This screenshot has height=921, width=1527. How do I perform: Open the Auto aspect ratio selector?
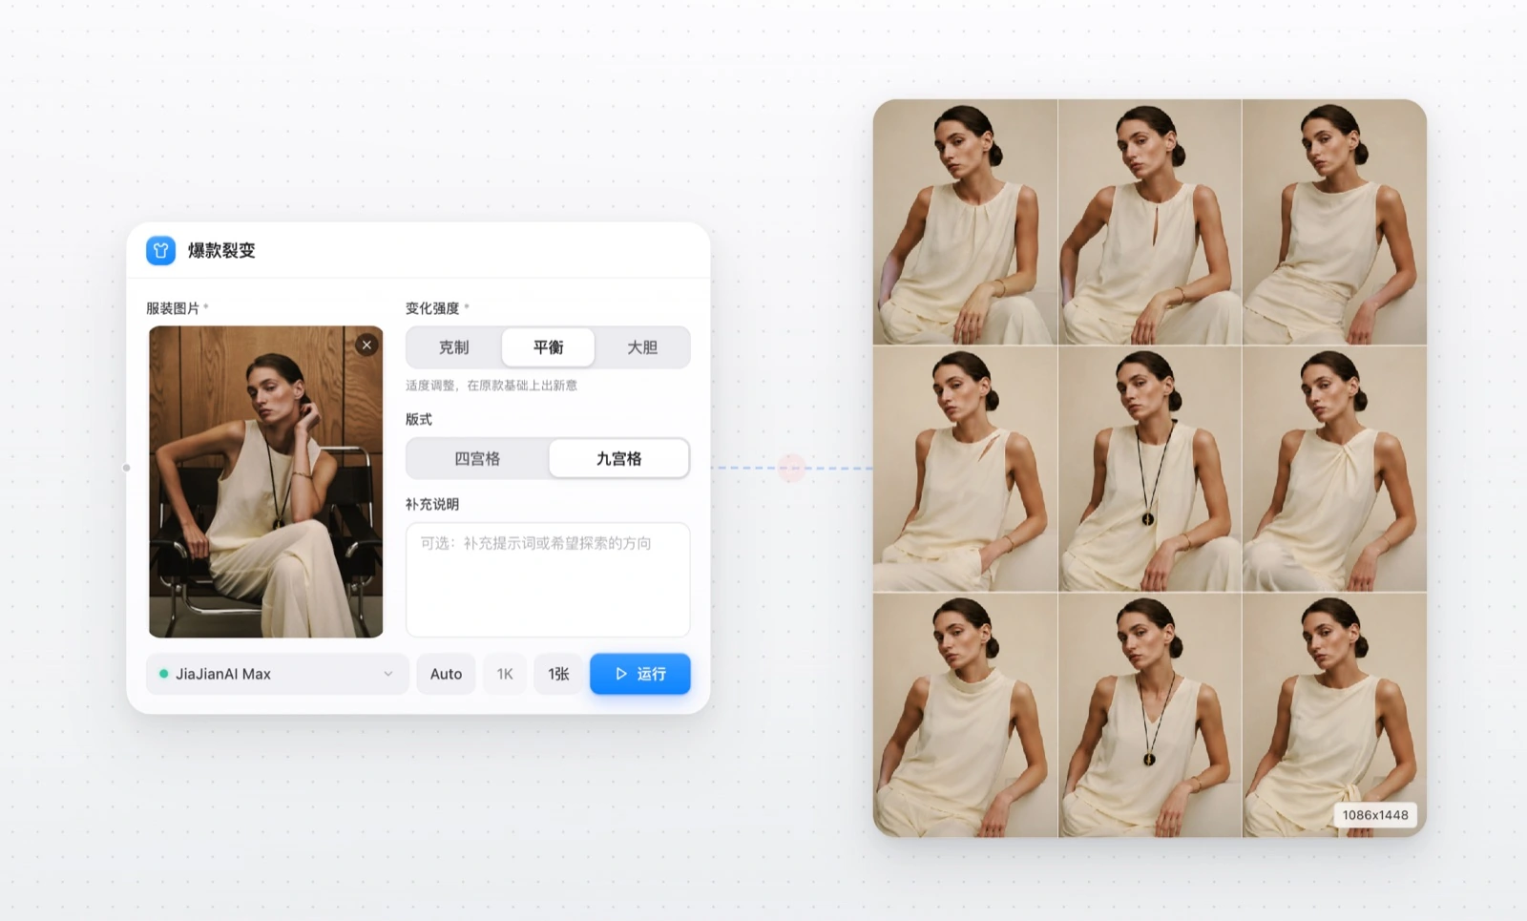[446, 674]
